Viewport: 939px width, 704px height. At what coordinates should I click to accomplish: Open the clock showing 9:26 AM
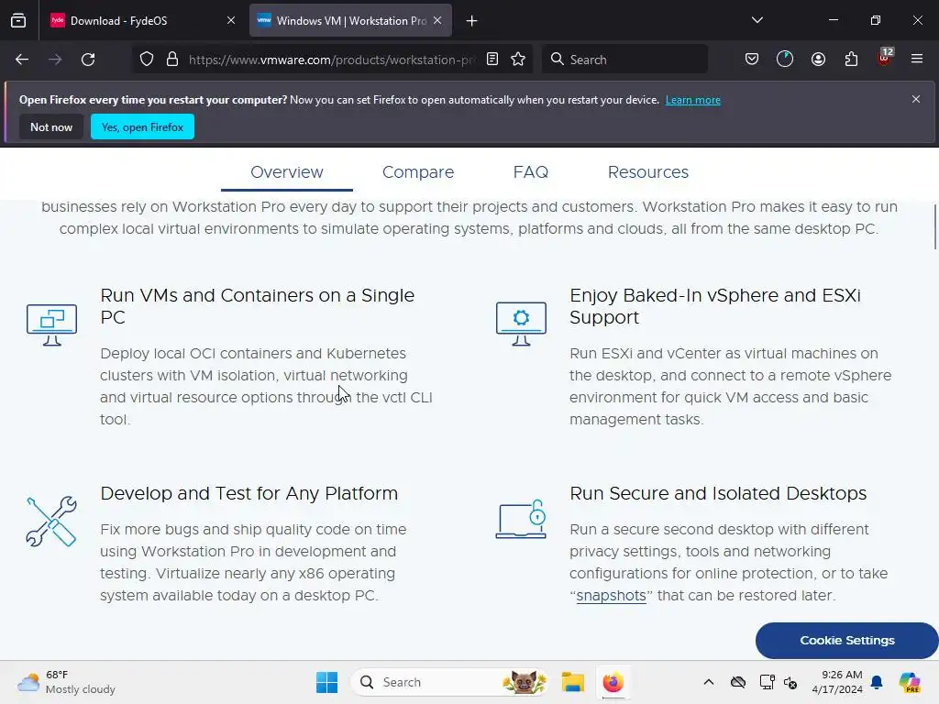pyautogui.click(x=837, y=682)
